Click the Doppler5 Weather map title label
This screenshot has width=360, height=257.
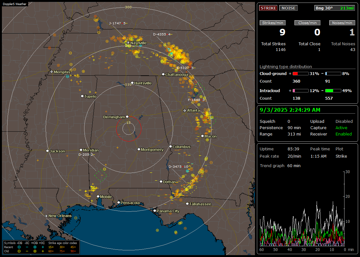click(15, 4)
